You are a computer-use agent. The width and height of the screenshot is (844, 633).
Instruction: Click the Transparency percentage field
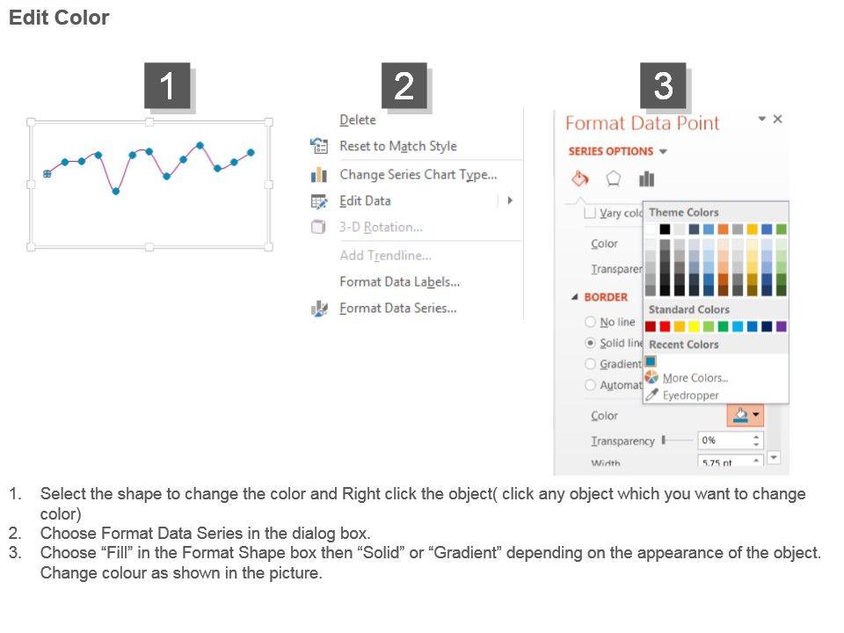click(x=724, y=440)
